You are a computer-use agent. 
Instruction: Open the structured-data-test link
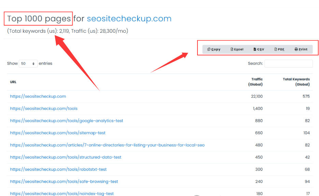[x=66, y=157]
